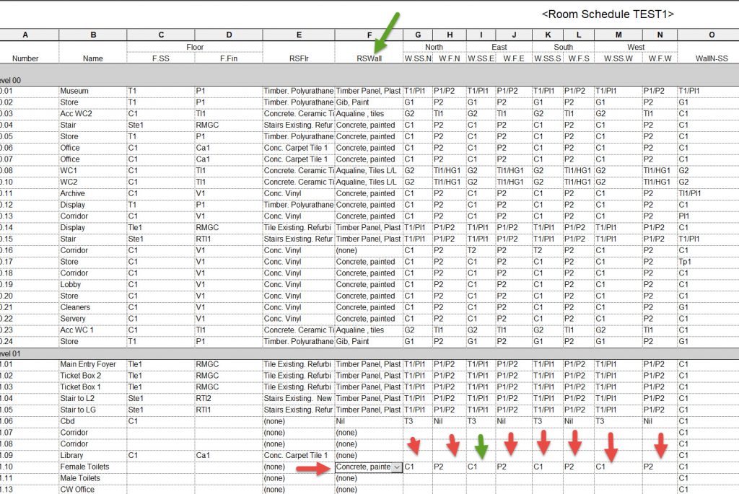Screen dimensions: 739x494
Task: Click the Floor group header
Action: click(194, 47)
